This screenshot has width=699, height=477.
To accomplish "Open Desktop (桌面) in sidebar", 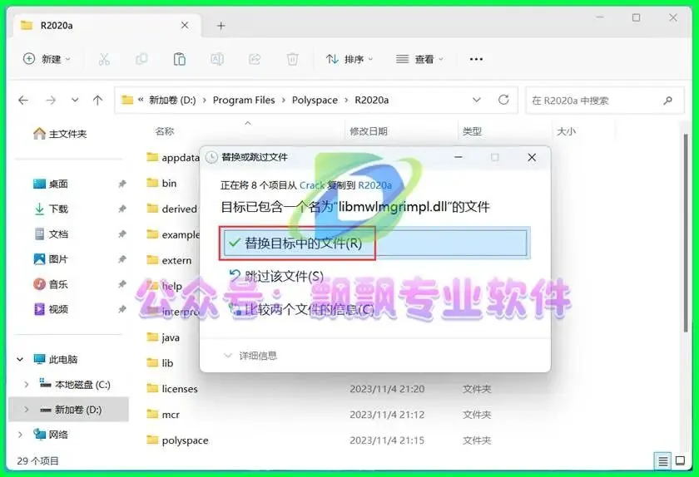I will click(x=51, y=184).
